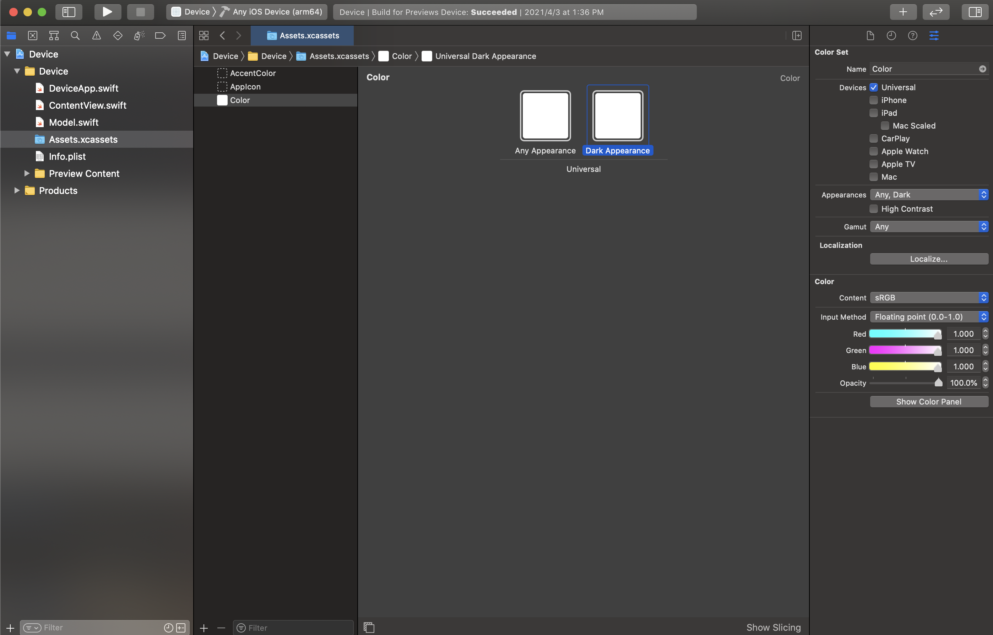
Task: Enable the iPhone device checkbox
Action: point(874,100)
